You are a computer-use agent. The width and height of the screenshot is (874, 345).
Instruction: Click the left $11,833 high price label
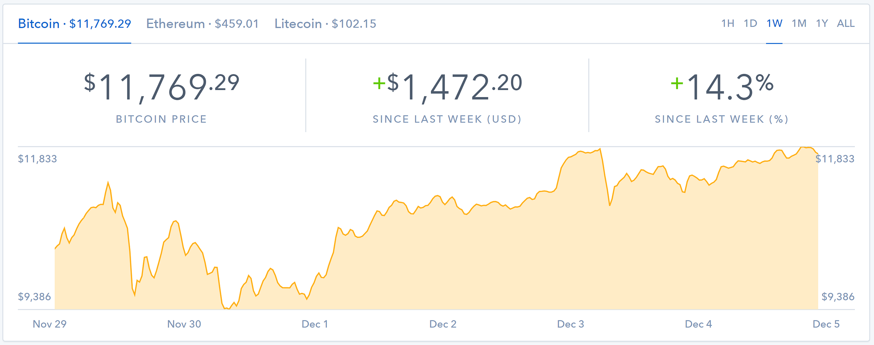pyautogui.click(x=37, y=159)
